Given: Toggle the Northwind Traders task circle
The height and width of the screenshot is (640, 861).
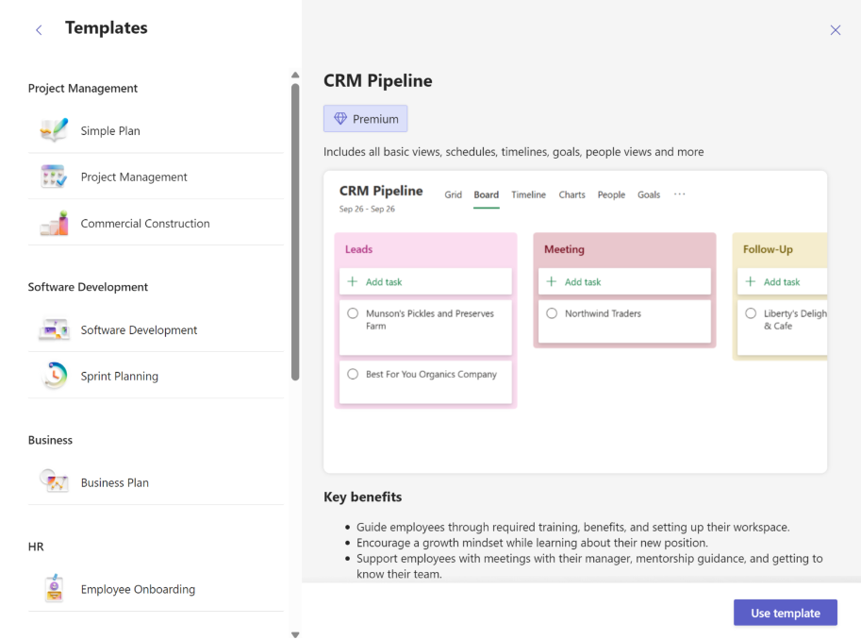Looking at the screenshot, I should pyautogui.click(x=552, y=313).
